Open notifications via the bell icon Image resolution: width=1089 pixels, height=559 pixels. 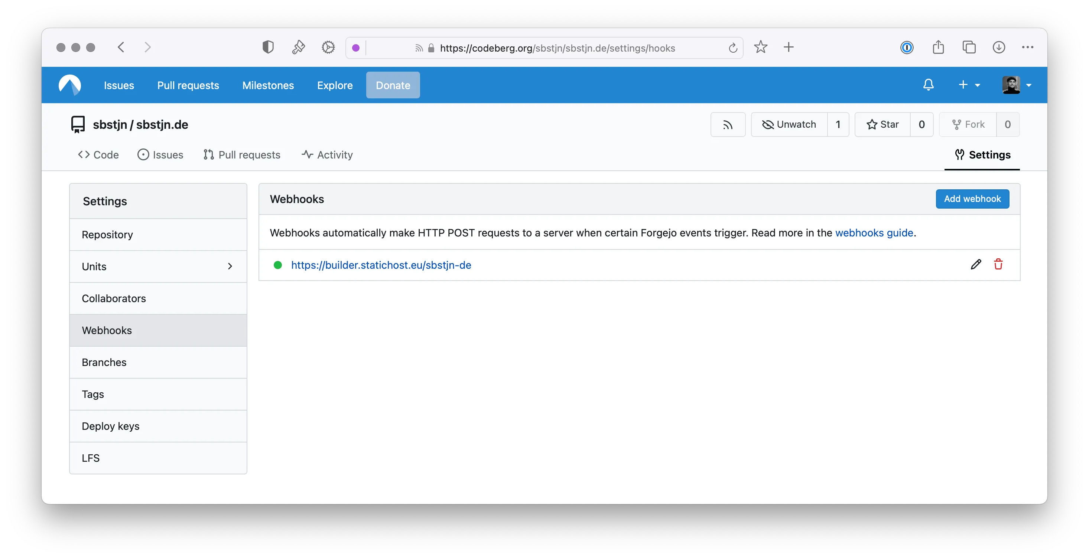point(928,85)
